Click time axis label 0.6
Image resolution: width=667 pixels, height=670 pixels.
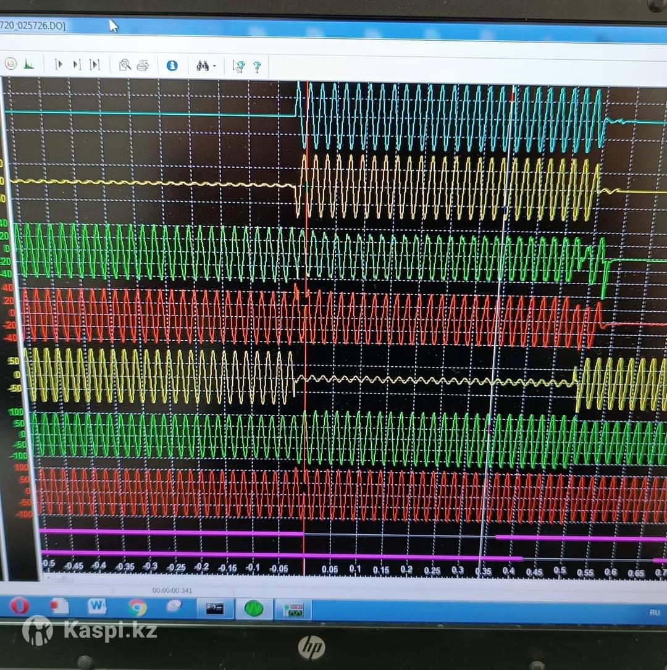tap(611, 572)
